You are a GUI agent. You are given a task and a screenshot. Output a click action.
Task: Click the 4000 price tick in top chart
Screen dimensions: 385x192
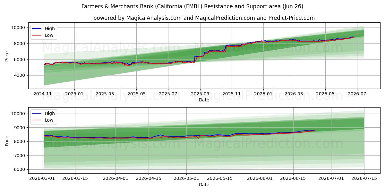click(x=20, y=75)
